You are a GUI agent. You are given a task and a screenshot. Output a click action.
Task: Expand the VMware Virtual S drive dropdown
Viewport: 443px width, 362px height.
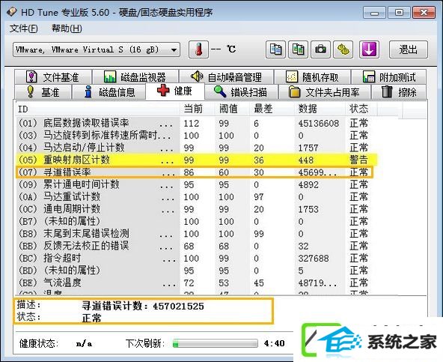point(97,49)
